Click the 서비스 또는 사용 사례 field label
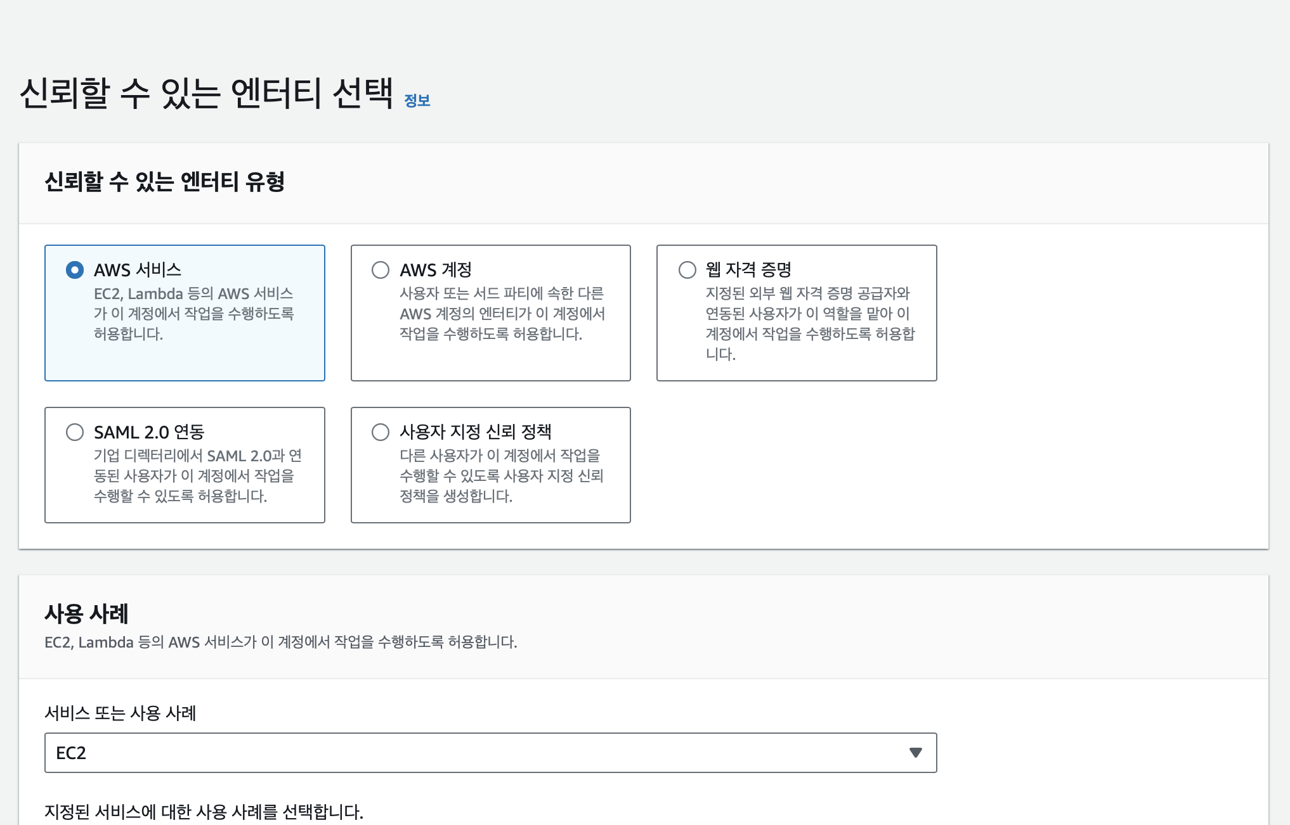 coord(121,713)
